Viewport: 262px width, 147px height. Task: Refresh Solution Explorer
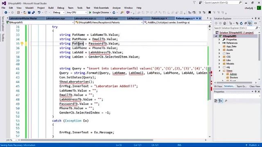click(x=241, y=23)
